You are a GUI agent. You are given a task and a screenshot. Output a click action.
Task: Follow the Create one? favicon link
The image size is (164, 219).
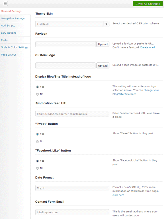147,47
